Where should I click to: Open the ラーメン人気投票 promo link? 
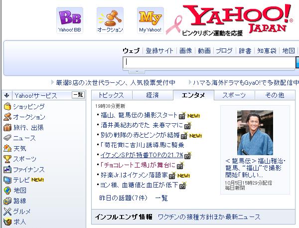pos(116,83)
